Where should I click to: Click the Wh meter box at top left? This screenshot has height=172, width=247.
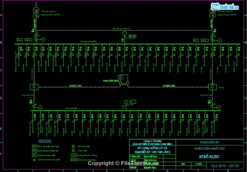coord(19,40)
